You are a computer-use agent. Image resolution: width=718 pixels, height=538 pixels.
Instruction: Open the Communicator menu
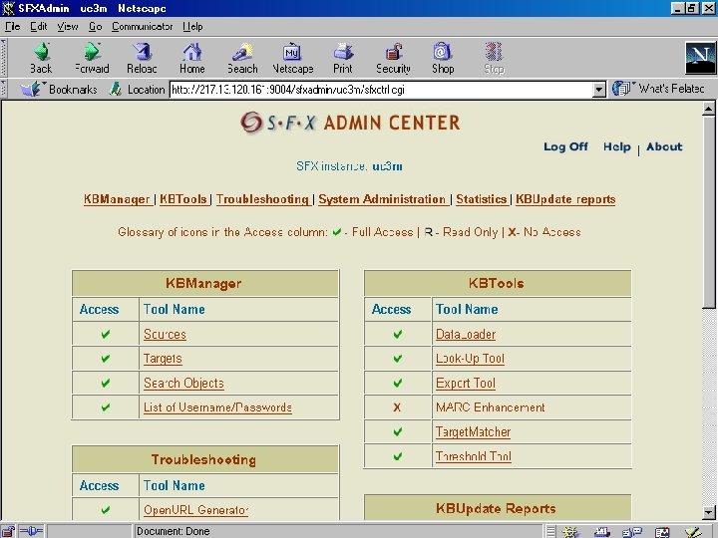142,27
